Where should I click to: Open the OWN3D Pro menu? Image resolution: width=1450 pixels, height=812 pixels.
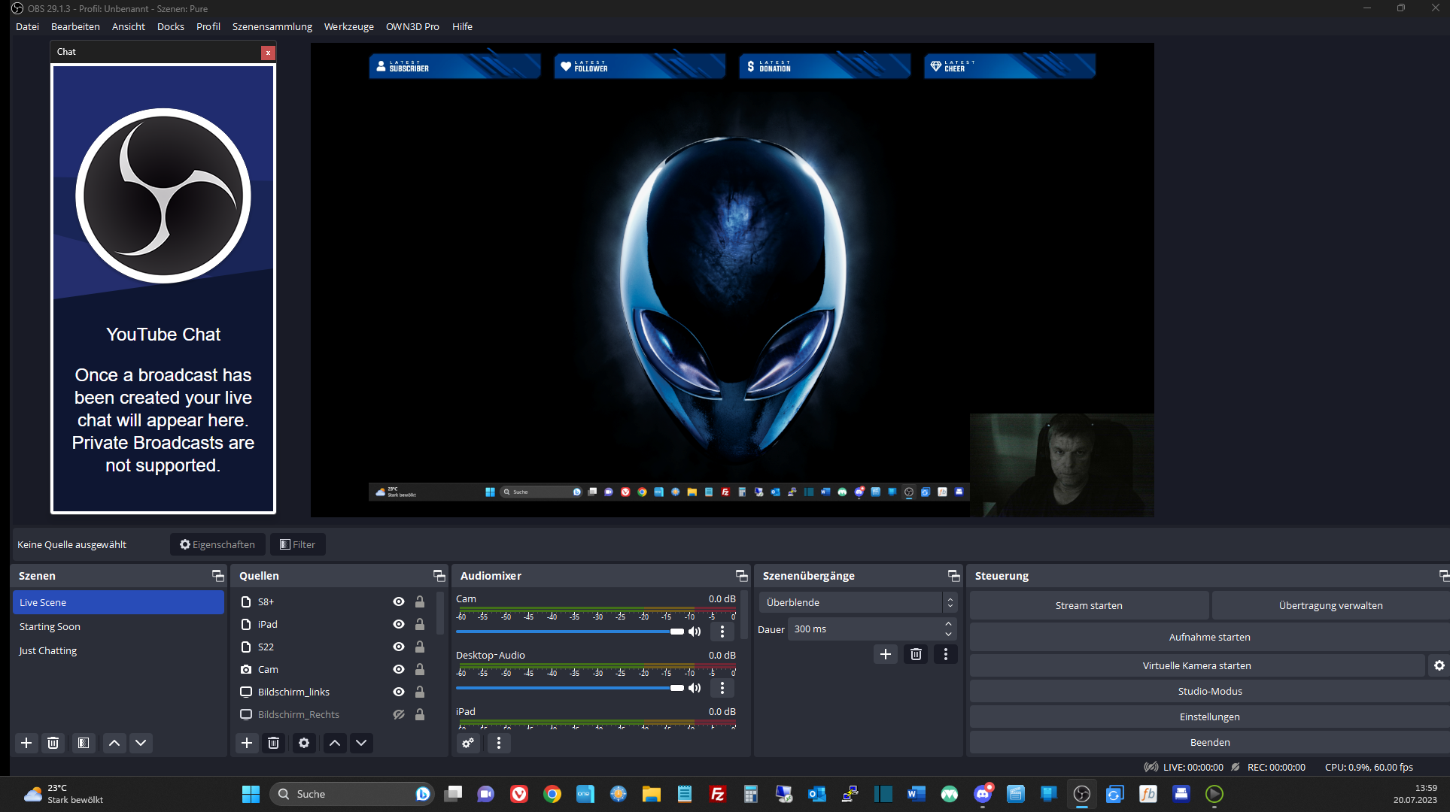[x=412, y=26]
